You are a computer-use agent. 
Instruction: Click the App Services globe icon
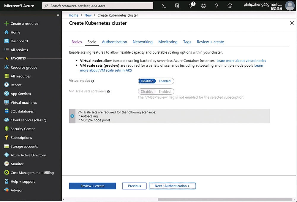point(7,94)
